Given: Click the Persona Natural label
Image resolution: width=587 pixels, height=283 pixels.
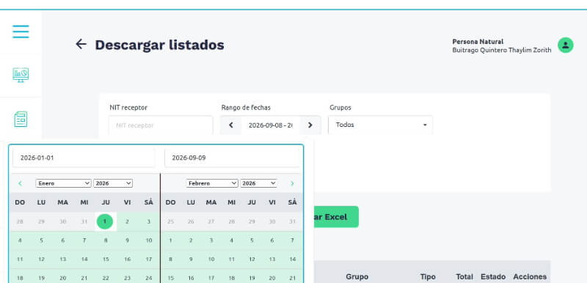Looking at the screenshot, I should point(478,42).
